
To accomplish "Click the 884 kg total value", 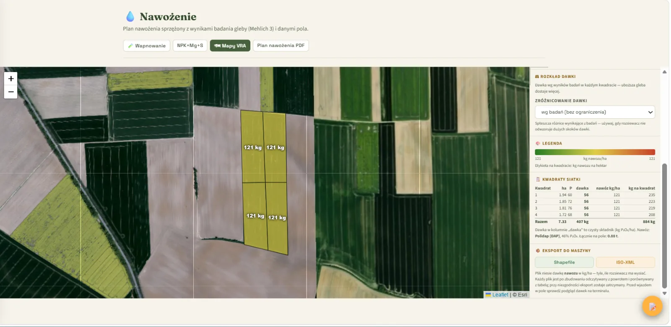I will click(x=649, y=222).
